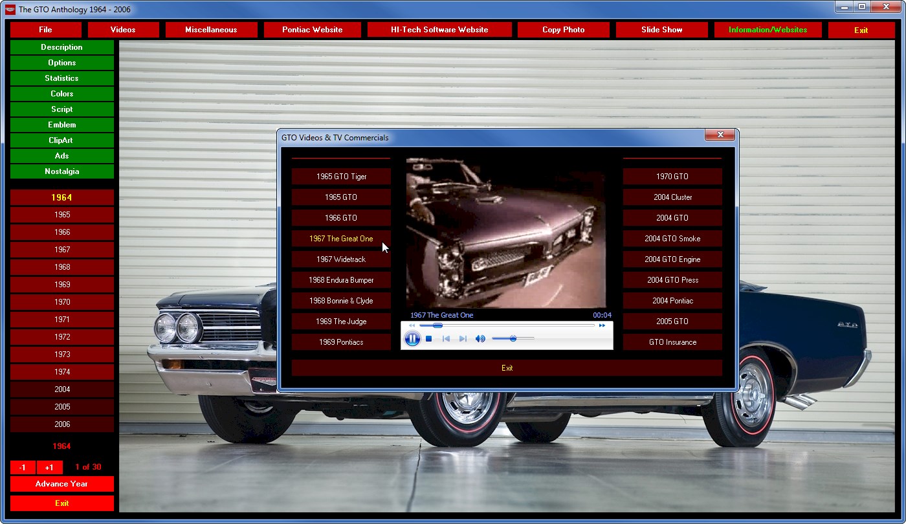
Task: Show the Script section
Action: 62,109
